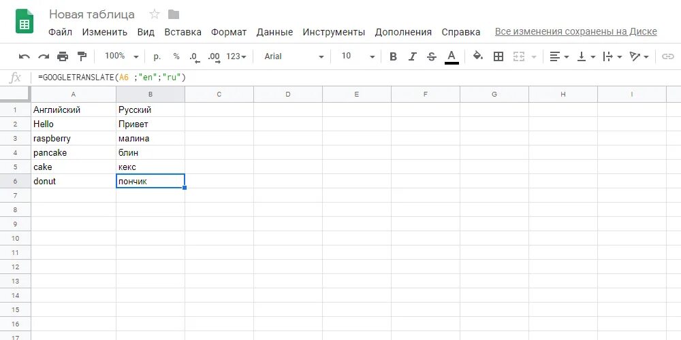Select cell containing Привет
This screenshot has width=681, height=340.
(x=151, y=124)
